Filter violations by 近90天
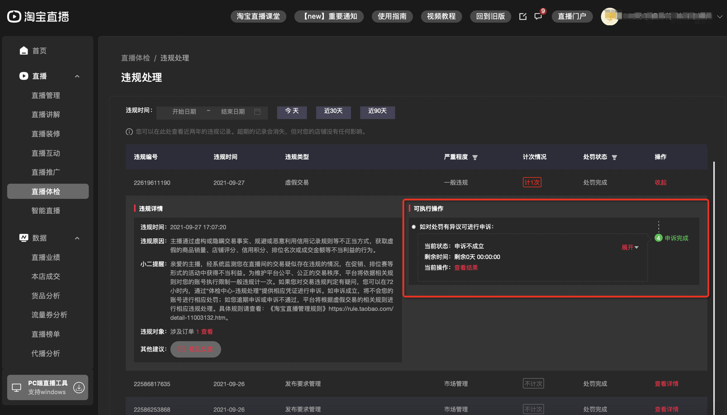The image size is (727, 415). 378,112
